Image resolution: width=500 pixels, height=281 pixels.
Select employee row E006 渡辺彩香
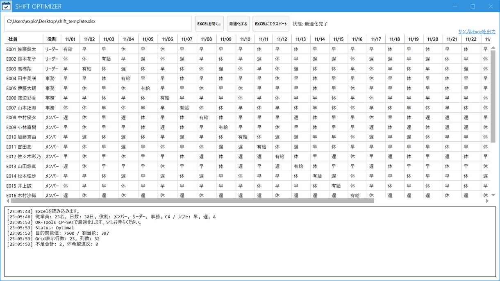(x=248, y=98)
